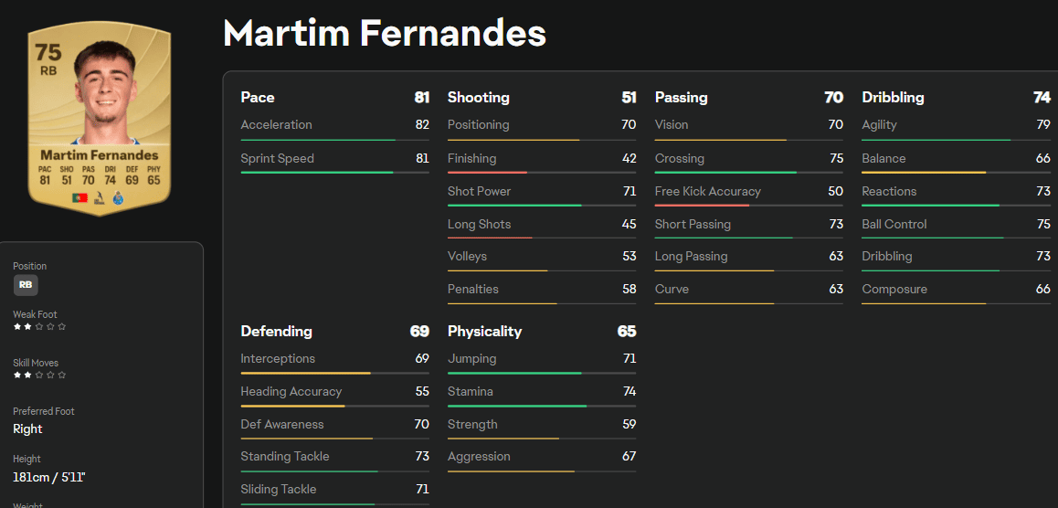Click the league logo icon on the card
The image size is (1058, 508).
click(99, 198)
